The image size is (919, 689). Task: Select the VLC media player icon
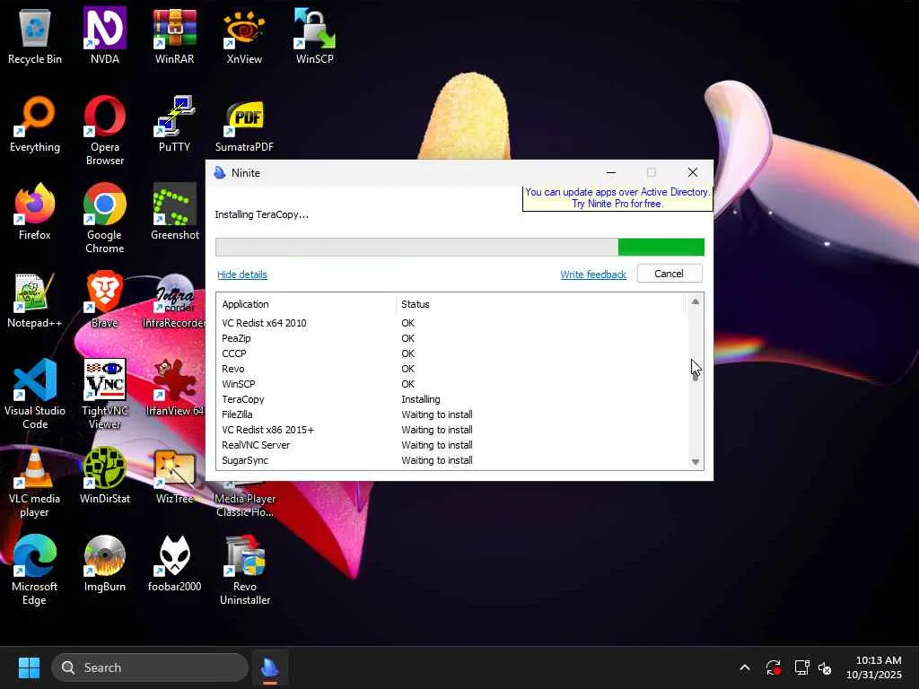[x=35, y=482]
